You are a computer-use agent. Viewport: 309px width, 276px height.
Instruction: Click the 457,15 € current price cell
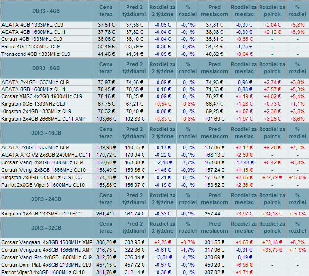106,265
